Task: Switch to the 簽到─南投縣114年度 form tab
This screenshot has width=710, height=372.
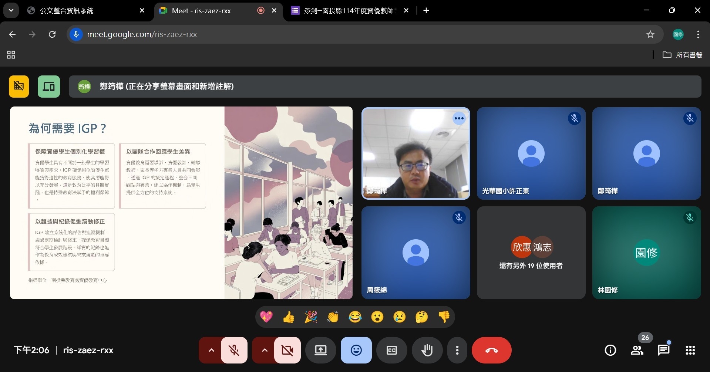Action: coord(348,11)
